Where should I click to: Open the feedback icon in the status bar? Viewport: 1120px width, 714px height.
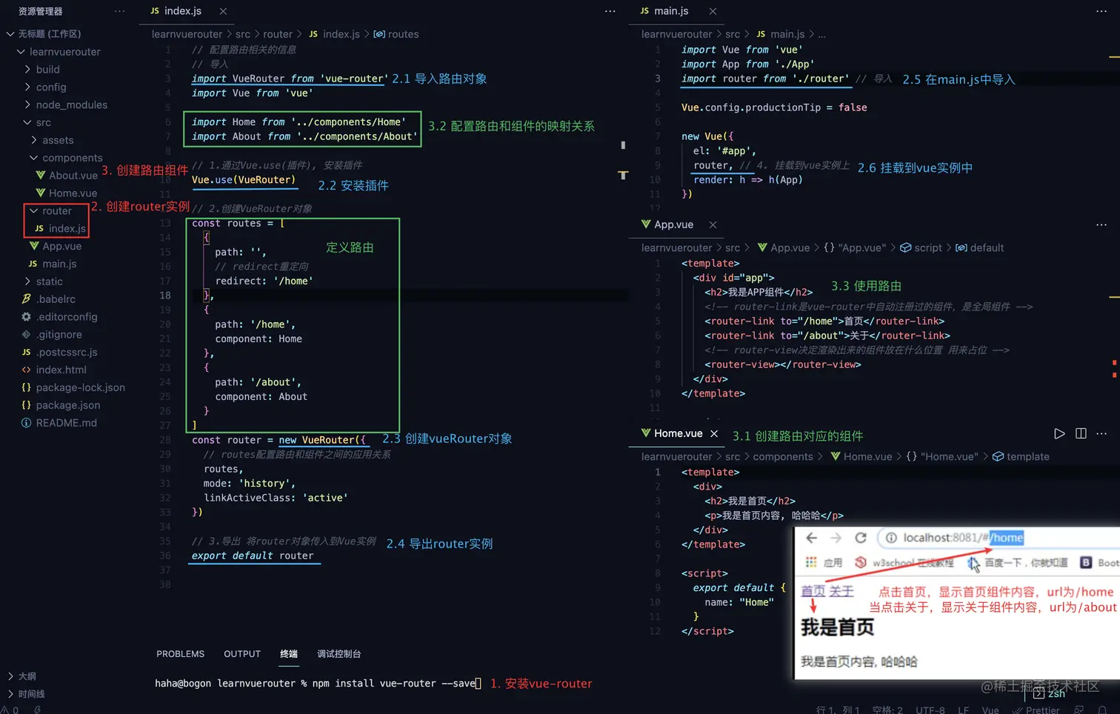point(1079,710)
